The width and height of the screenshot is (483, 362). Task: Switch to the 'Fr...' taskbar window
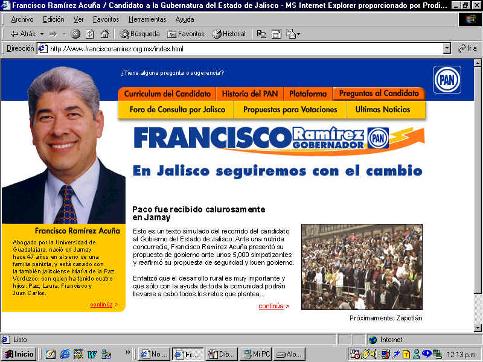point(188,354)
